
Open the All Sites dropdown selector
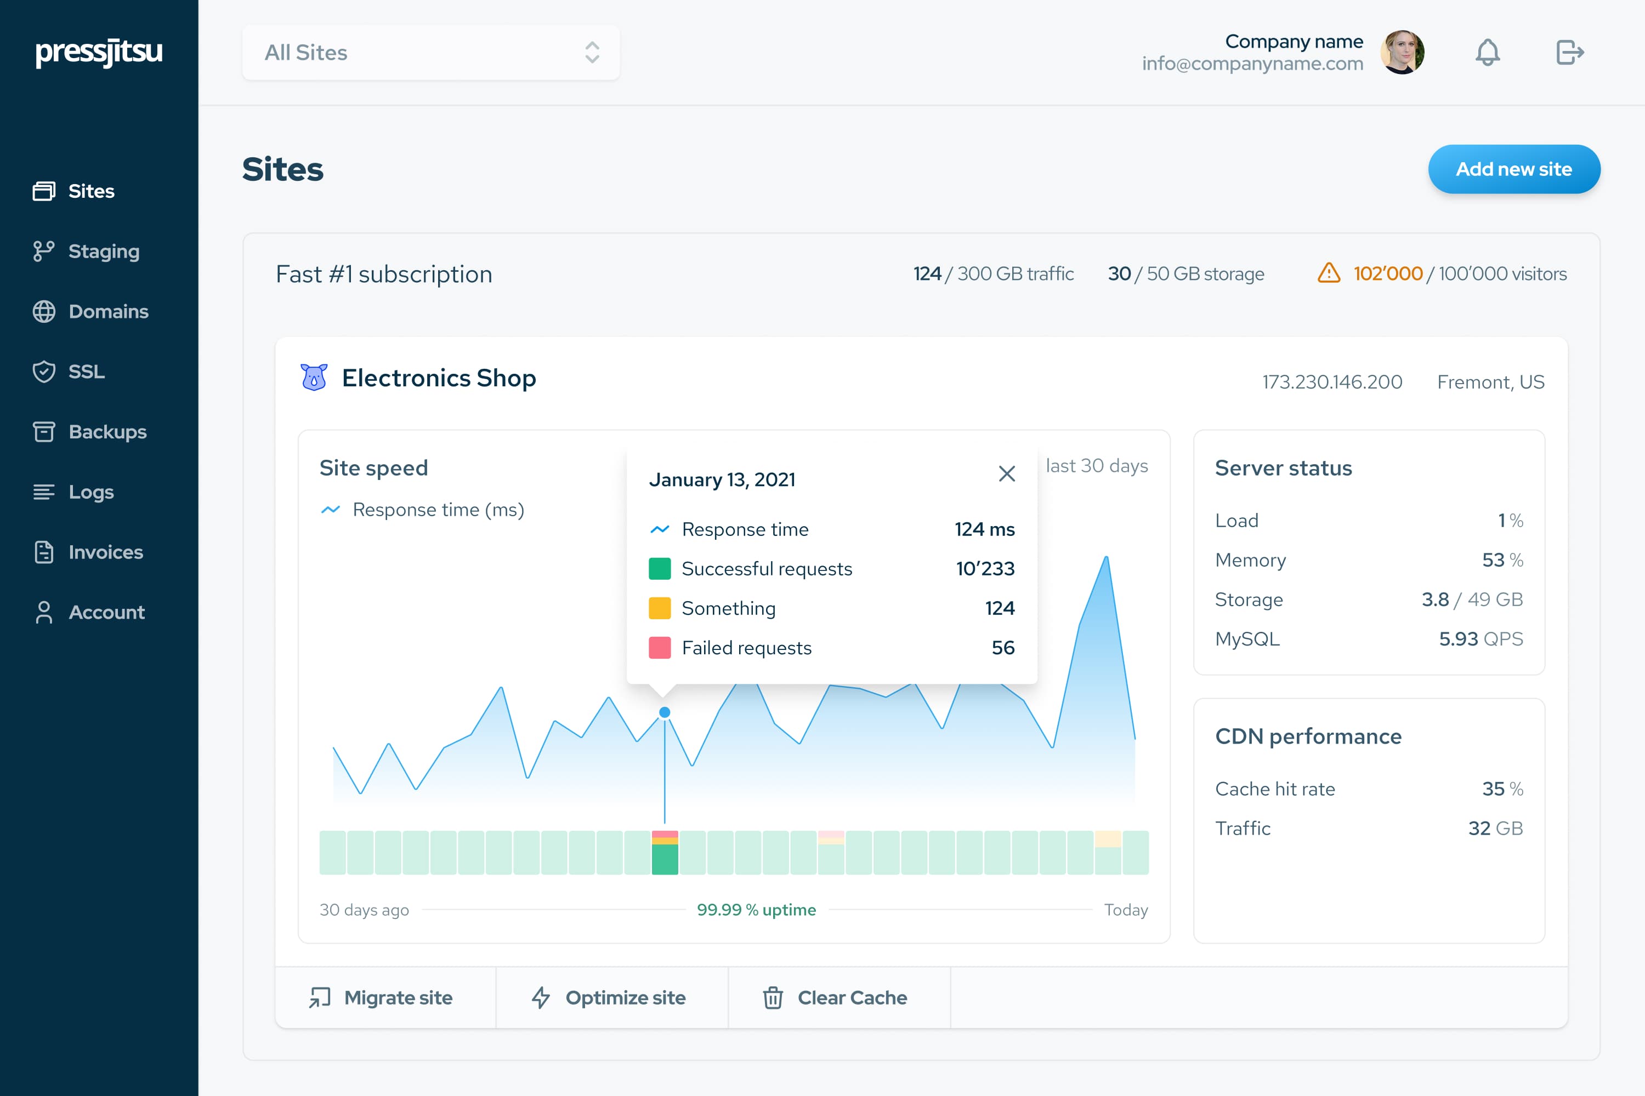click(x=430, y=53)
